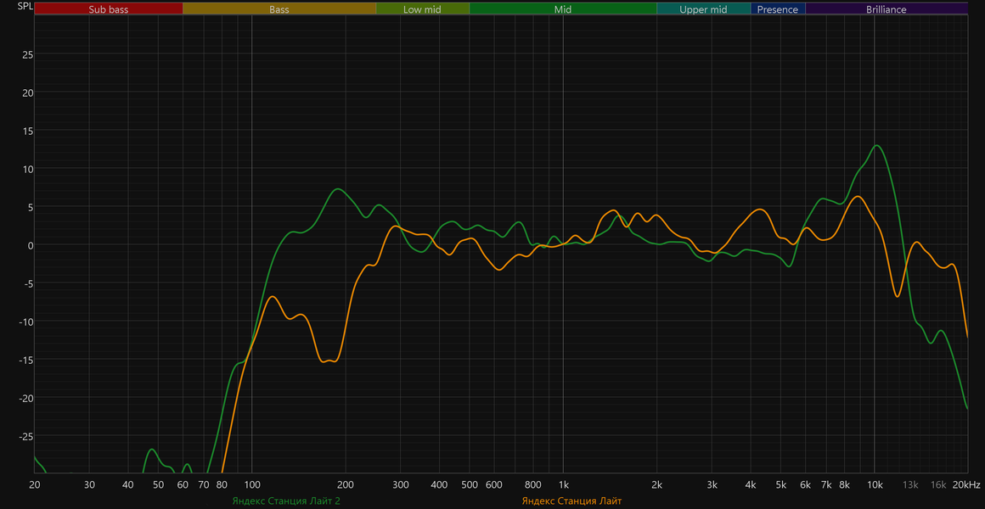Click the green legend Яндекс Станция Лайт 2
This screenshot has height=509, width=985.
286,501
